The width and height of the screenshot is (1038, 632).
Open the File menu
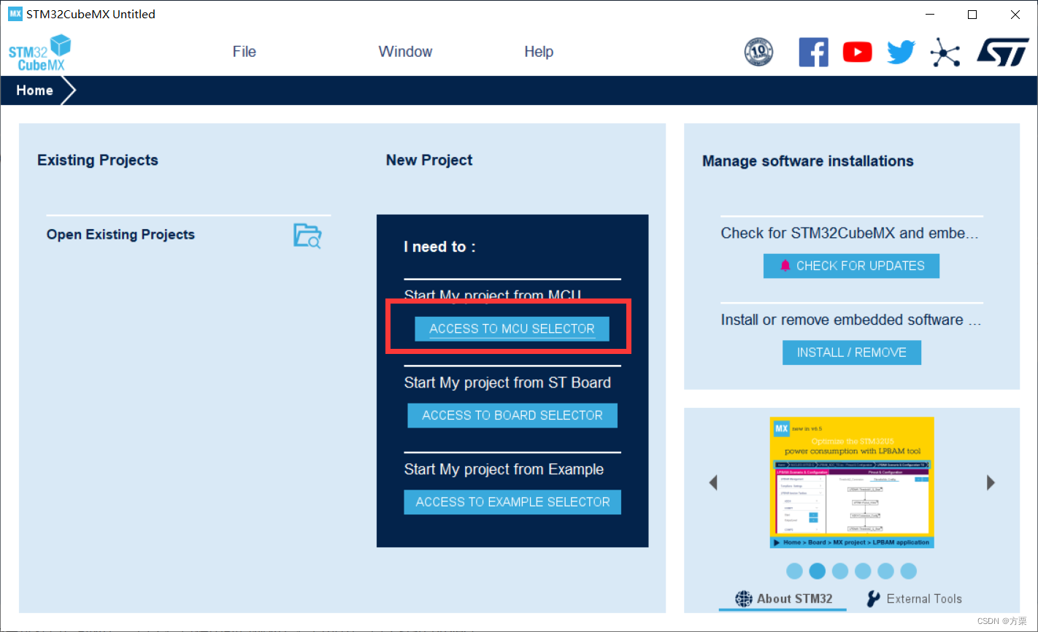245,52
